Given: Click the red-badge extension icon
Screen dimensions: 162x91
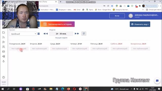Looking at the screenshot, I should (x=136, y=6).
